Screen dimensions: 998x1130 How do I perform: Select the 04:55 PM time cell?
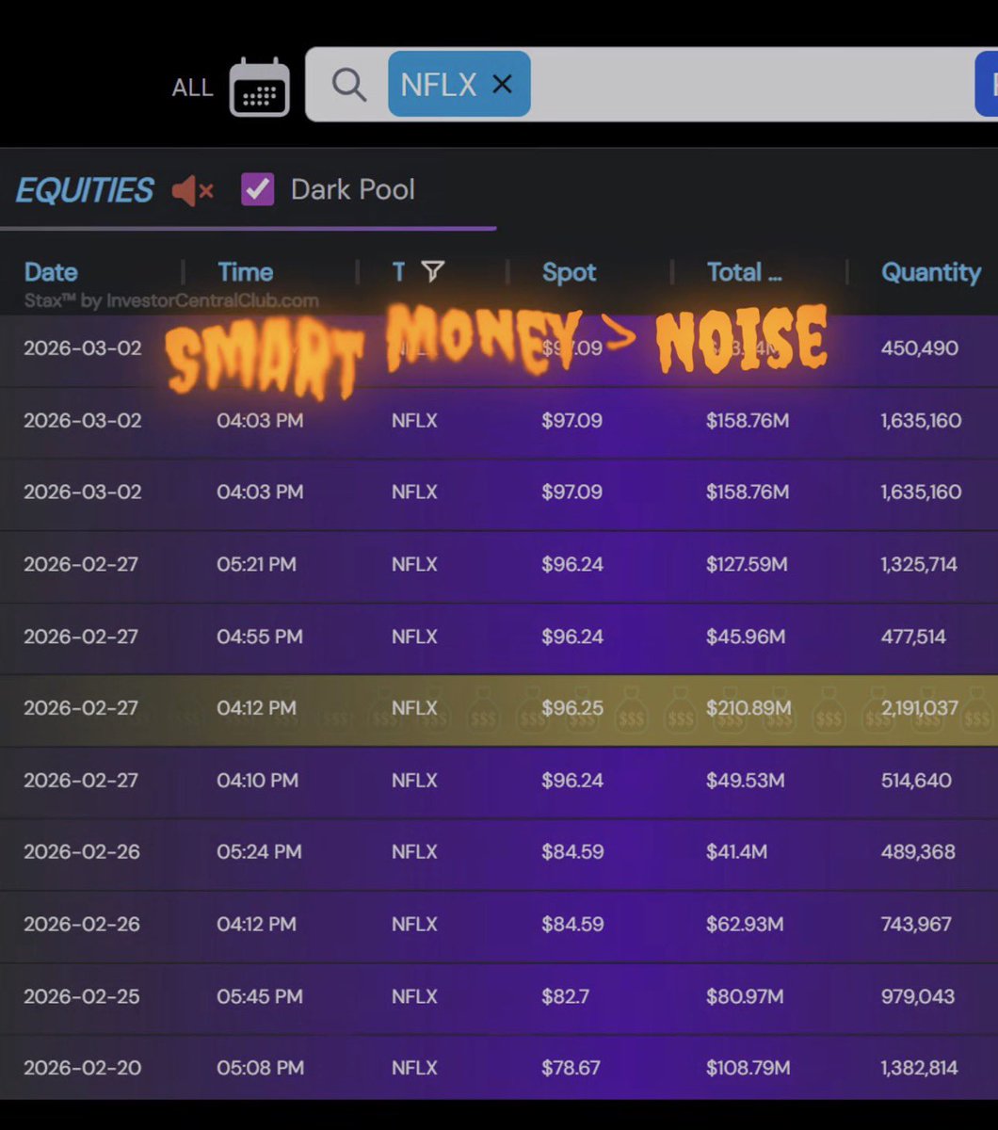(x=260, y=637)
